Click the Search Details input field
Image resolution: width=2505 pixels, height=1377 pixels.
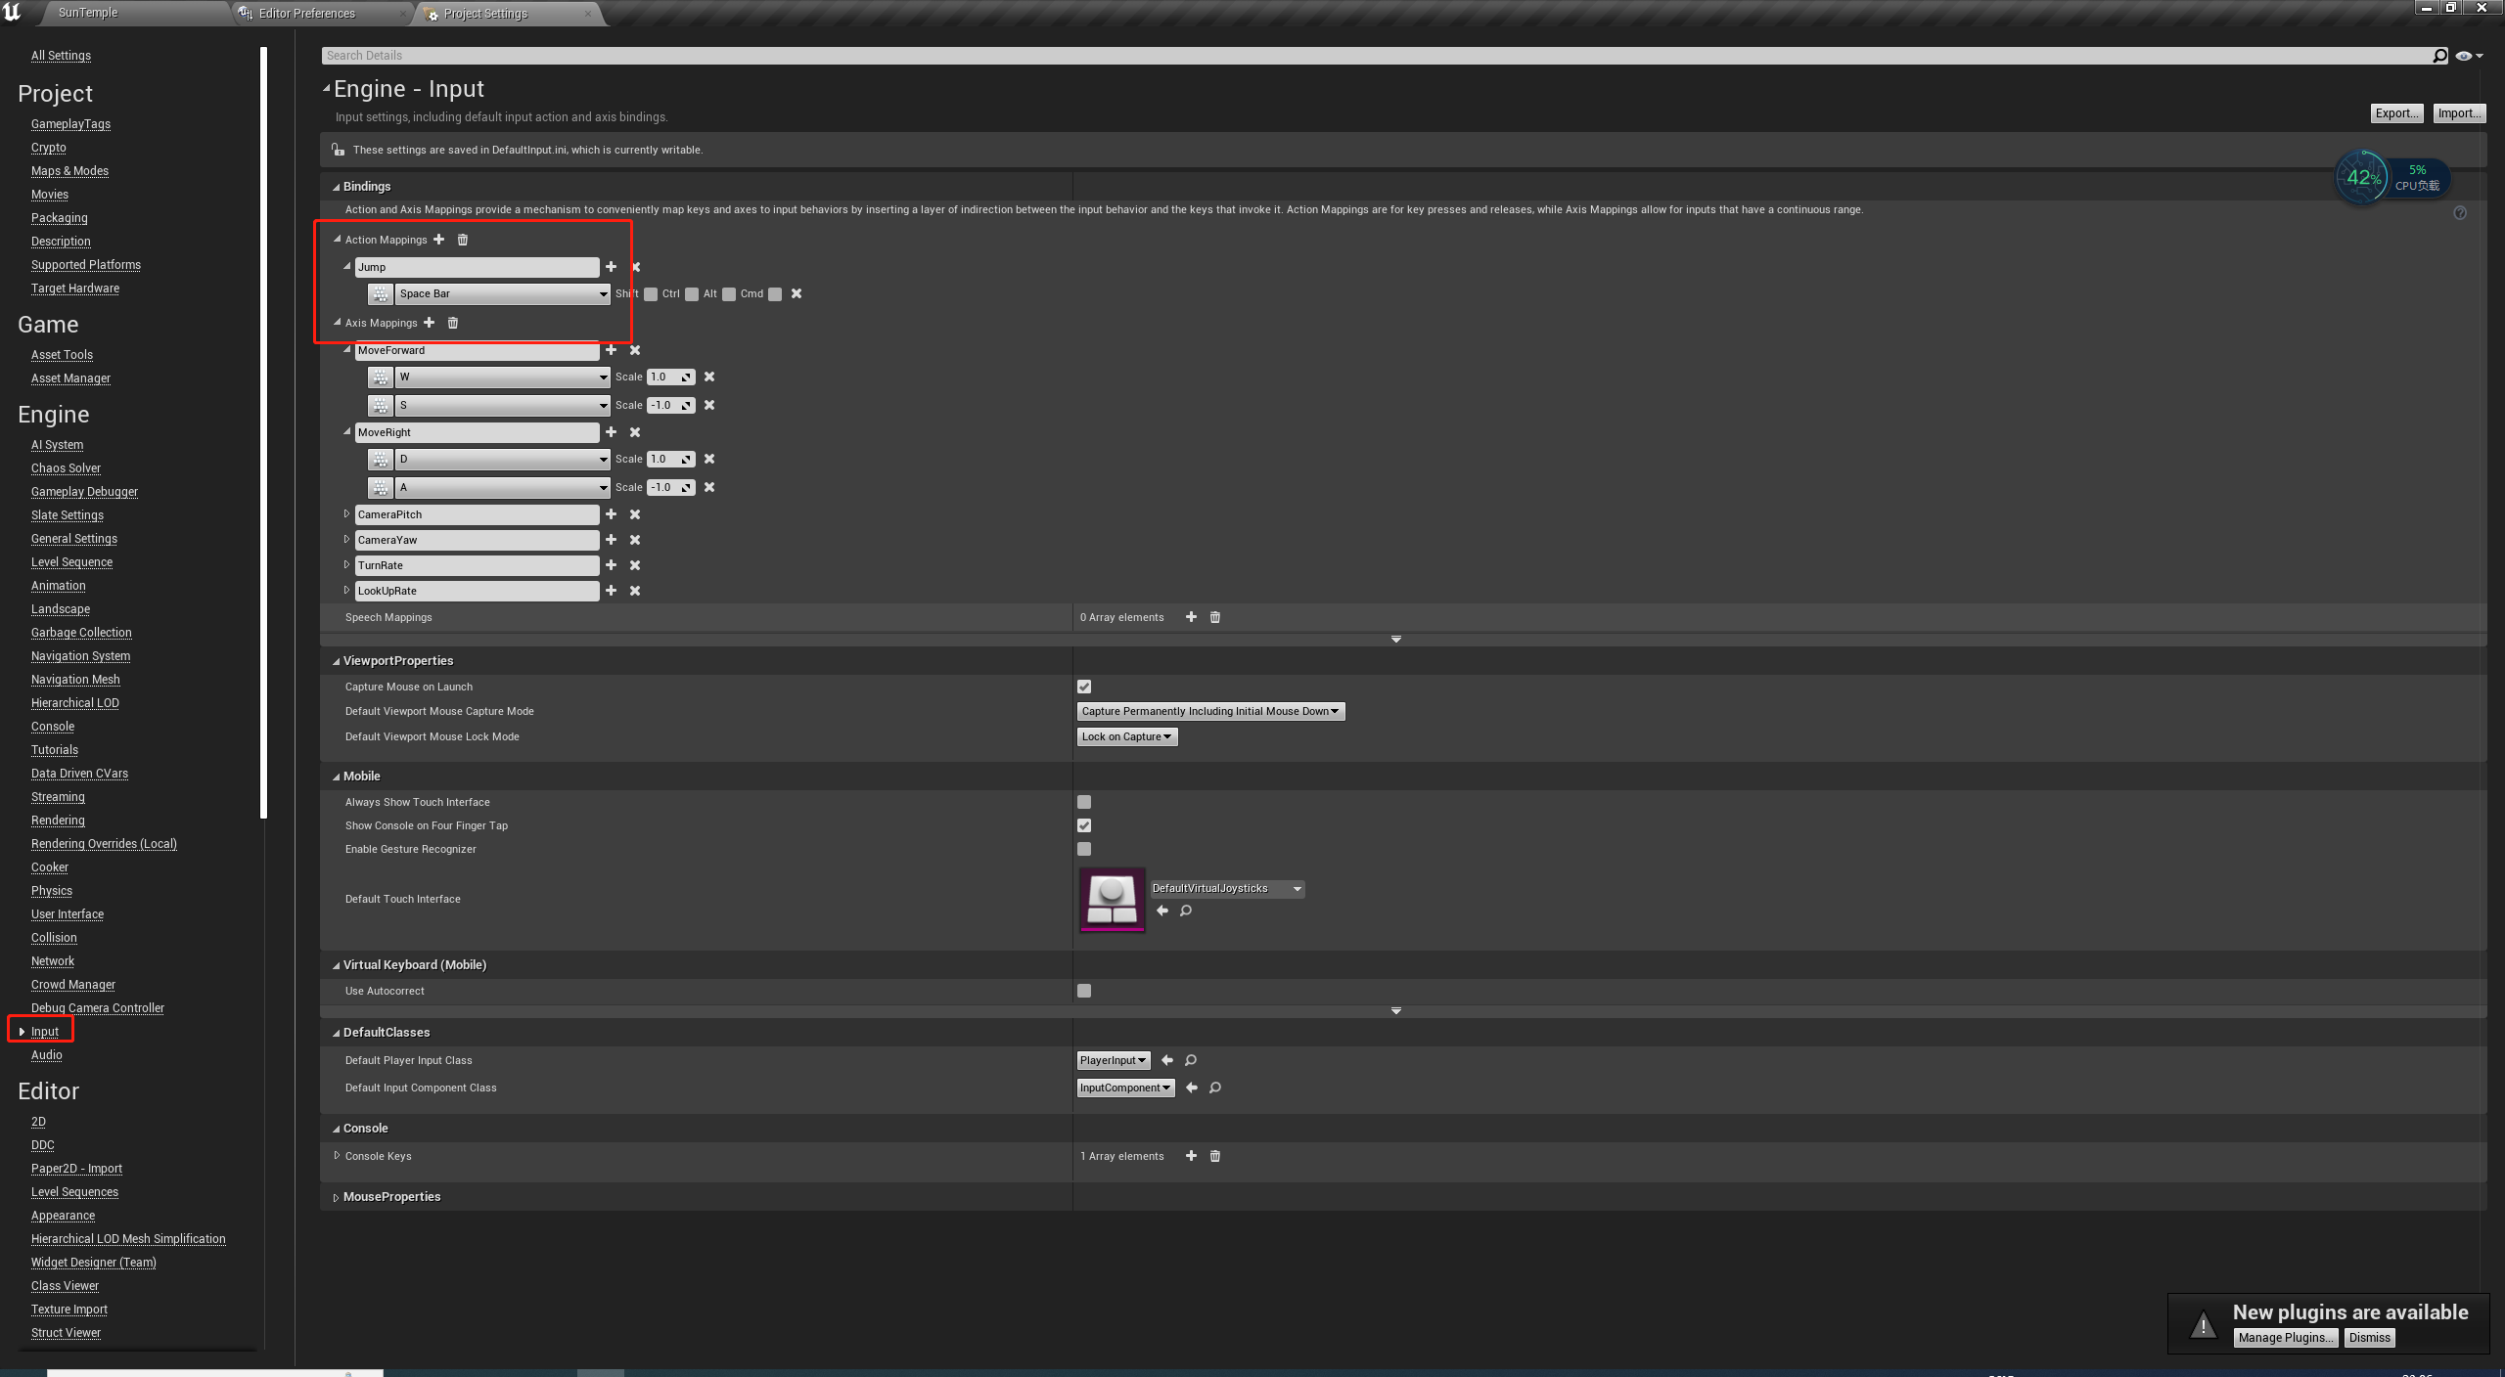[1370, 56]
